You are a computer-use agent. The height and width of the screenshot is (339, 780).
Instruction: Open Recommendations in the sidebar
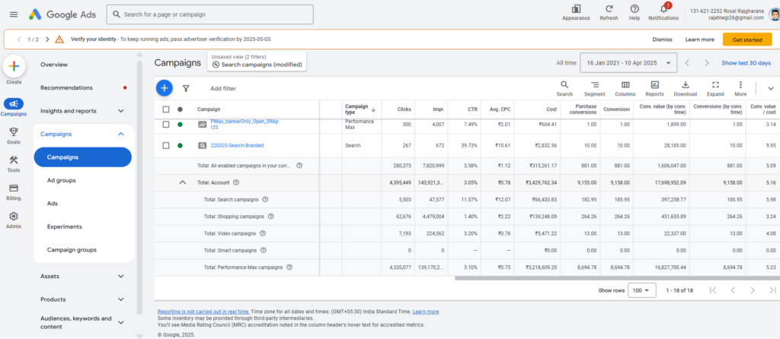point(66,87)
